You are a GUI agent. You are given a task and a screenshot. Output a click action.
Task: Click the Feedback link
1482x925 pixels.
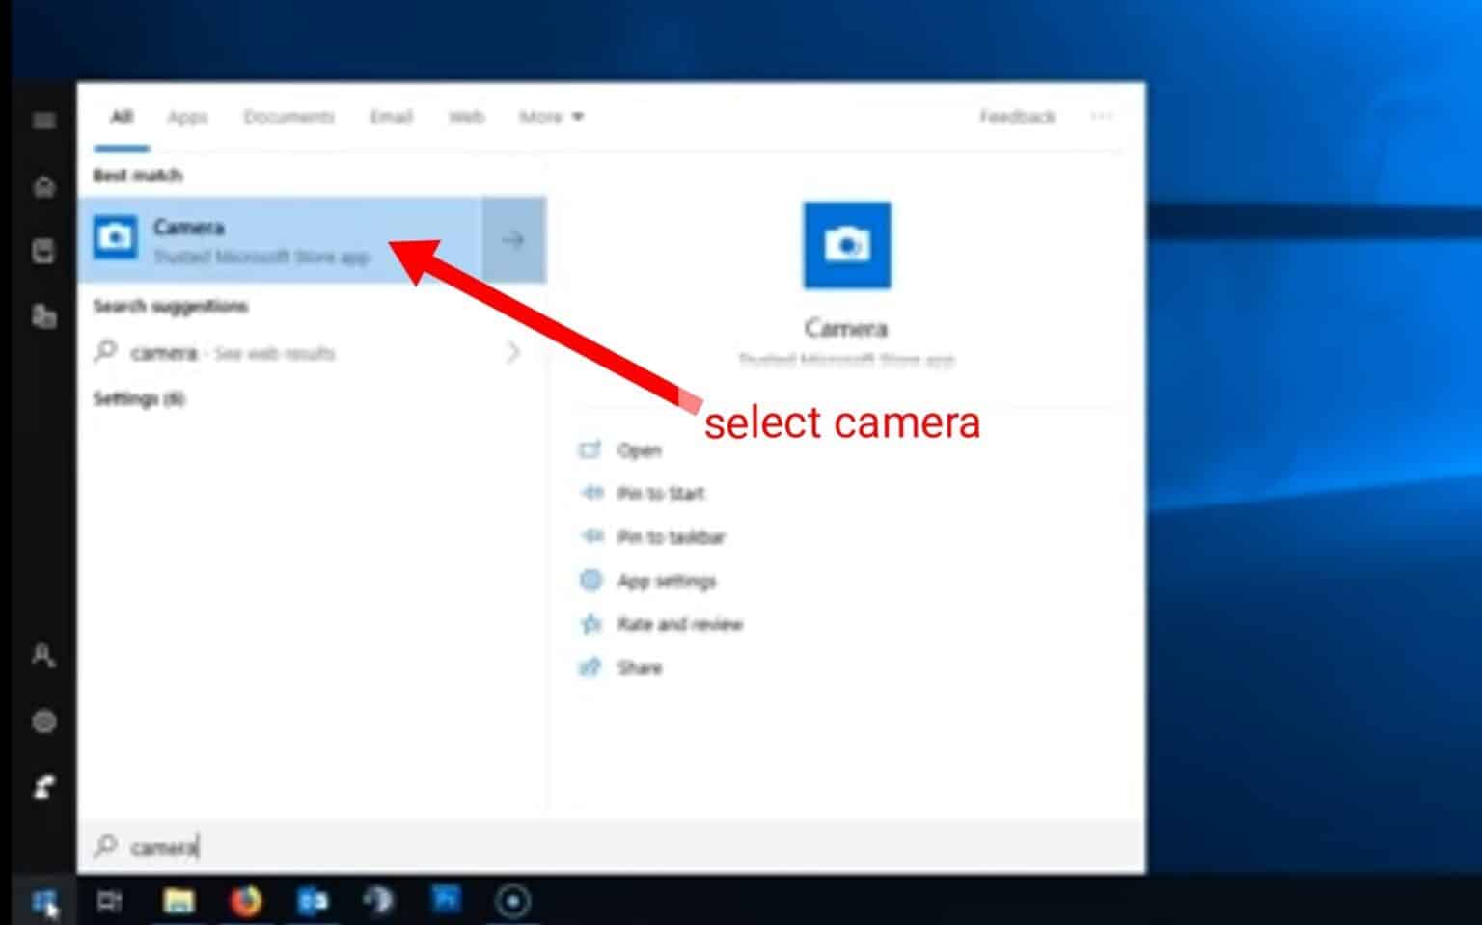[x=1016, y=116]
